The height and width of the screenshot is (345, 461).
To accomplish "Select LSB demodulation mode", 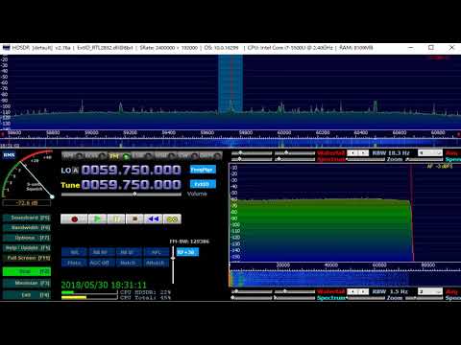I will [142, 156].
